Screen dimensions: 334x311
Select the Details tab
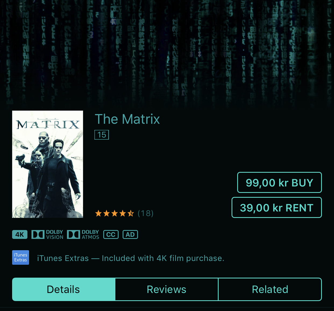pyautogui.click(x=64, y=289)
